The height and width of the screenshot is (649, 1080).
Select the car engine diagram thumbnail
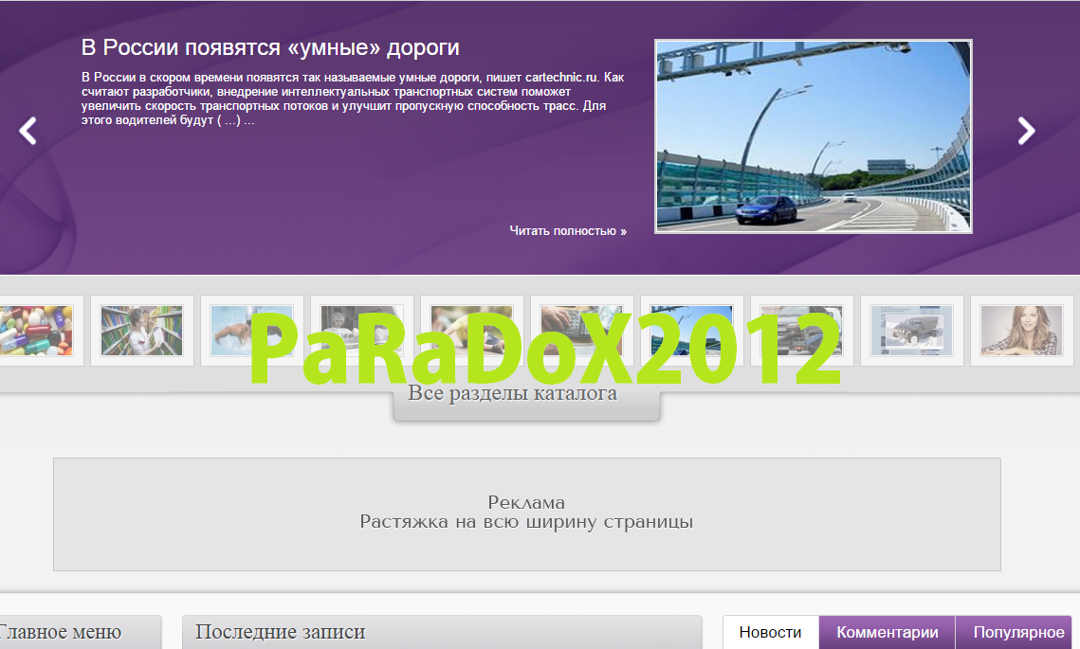pos(911,331)
